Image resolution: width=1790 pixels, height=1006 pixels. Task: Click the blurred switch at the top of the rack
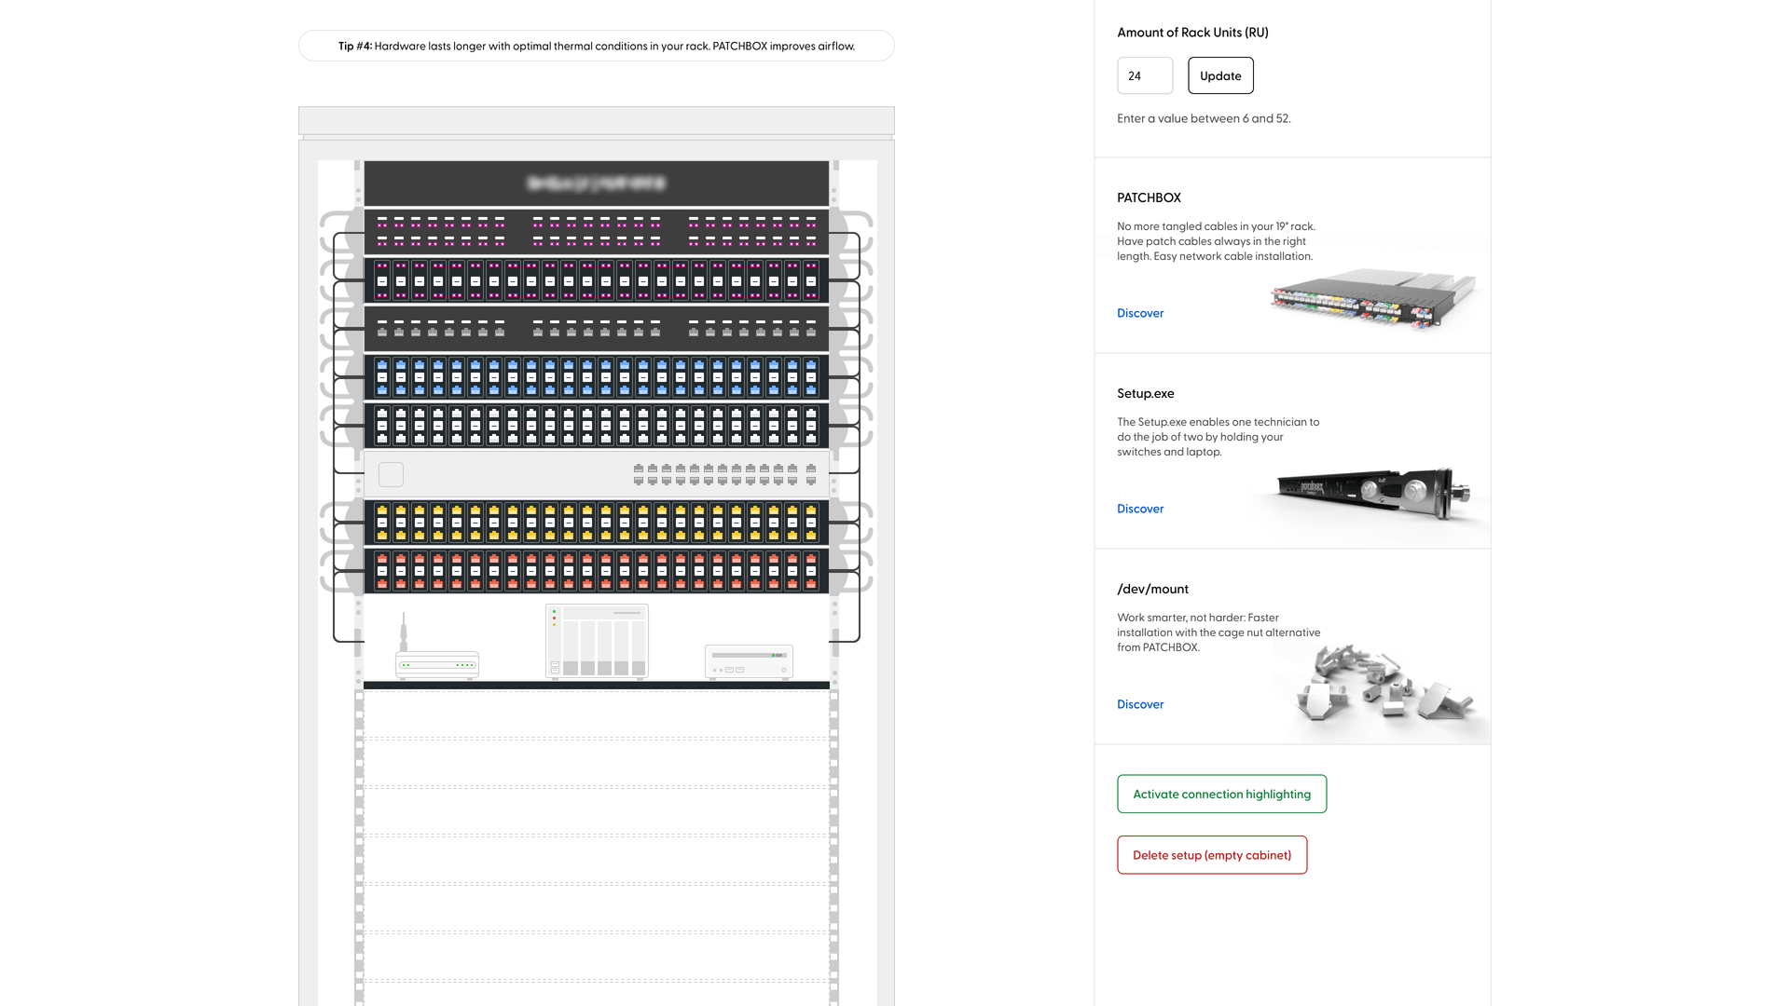click(x=597, y=184)
